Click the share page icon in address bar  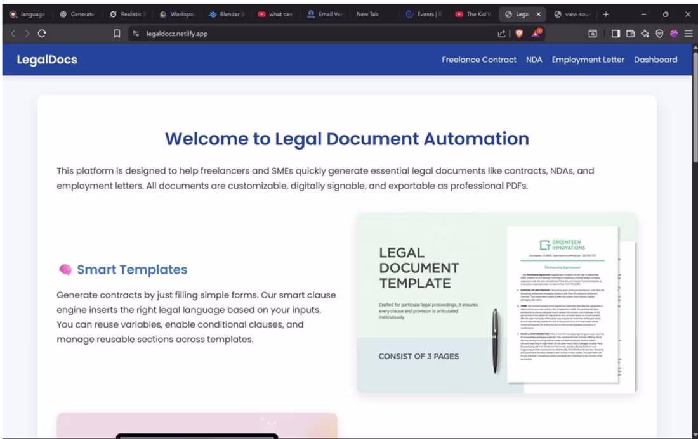pyautogui.click(x=502, y=34)
